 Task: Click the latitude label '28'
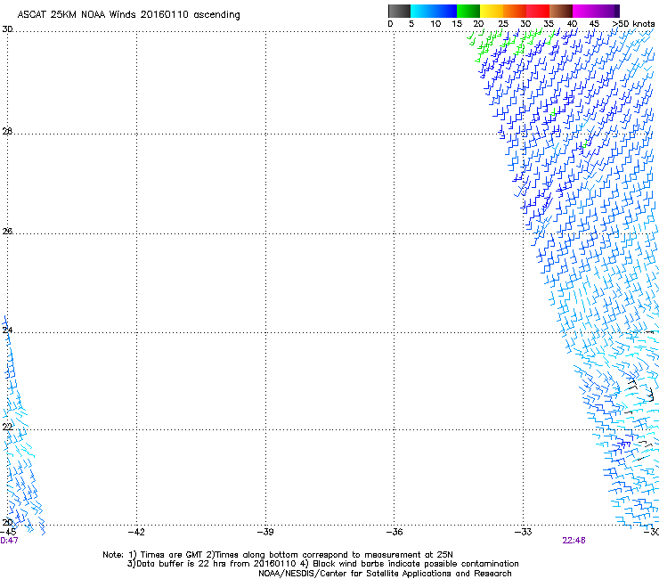[x=7, y=131]
